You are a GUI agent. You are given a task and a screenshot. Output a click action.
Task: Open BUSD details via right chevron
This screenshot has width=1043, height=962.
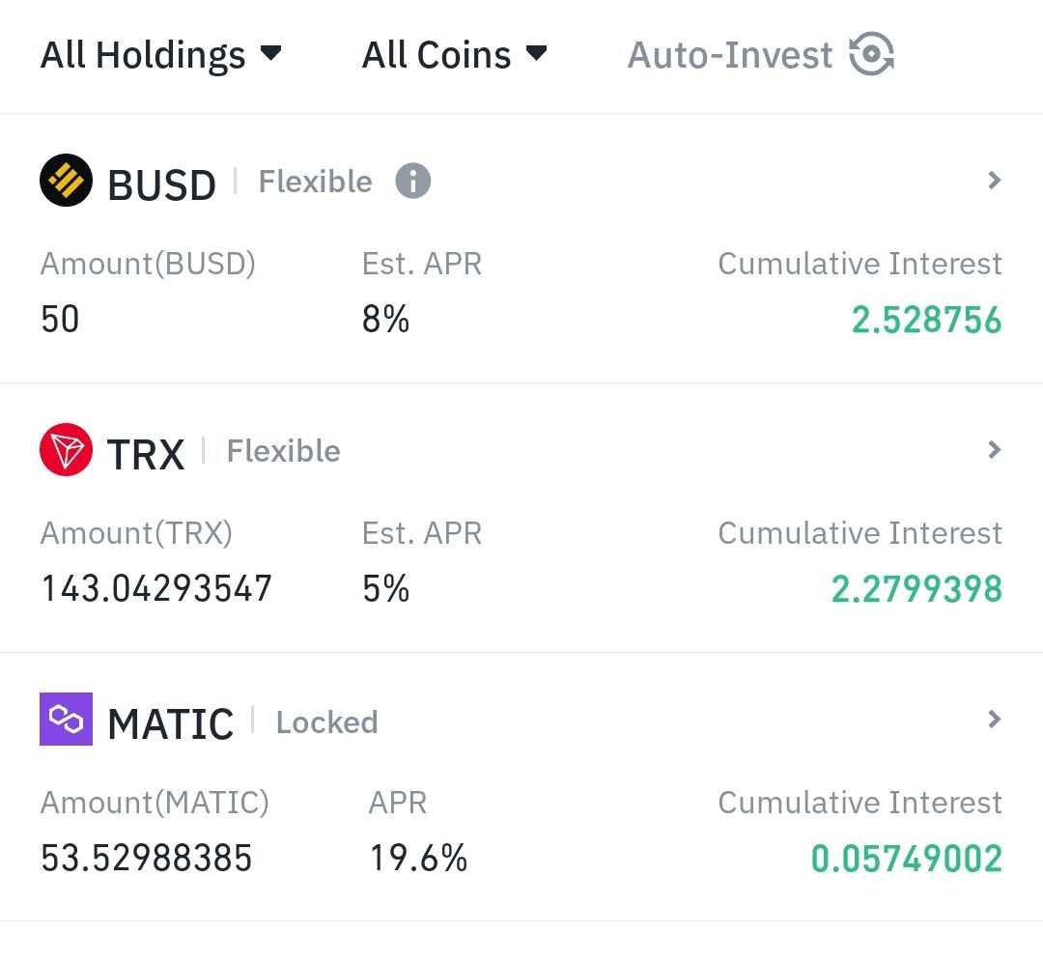pyautogui.click(x=995, y=181)
